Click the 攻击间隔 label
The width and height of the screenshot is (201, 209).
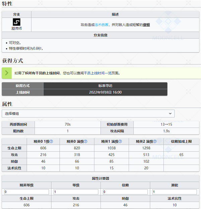pyautogui.click(x=117, y=131)
